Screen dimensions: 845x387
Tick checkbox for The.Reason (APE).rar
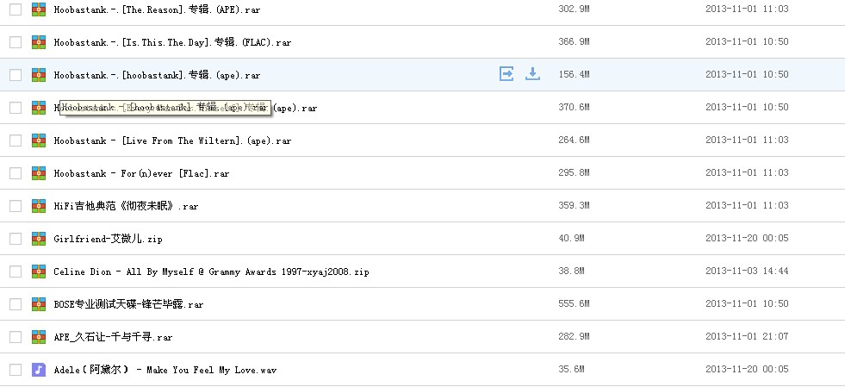click(16, 9)
